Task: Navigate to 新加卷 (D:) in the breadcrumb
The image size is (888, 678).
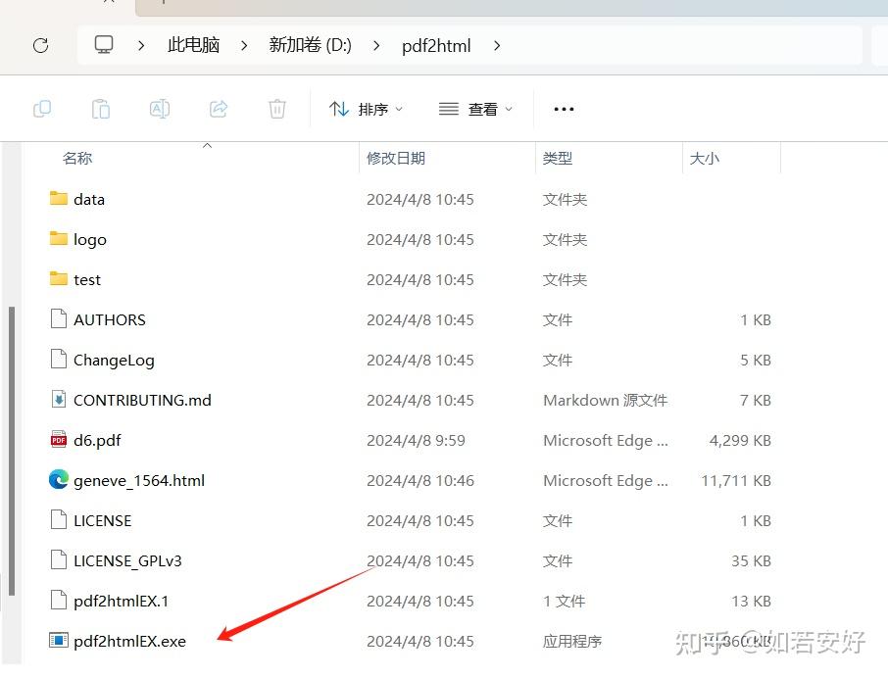Action: pos(310,45)
